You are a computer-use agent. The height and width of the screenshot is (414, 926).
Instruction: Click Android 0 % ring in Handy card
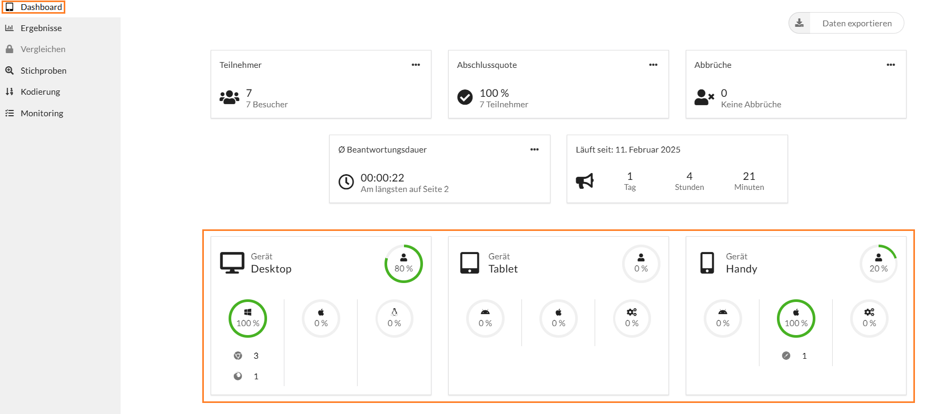tap(723, 318)
